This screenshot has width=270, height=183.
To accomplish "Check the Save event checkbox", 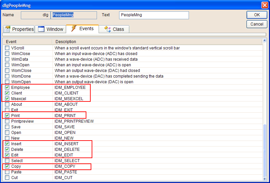I will [7, 127].
